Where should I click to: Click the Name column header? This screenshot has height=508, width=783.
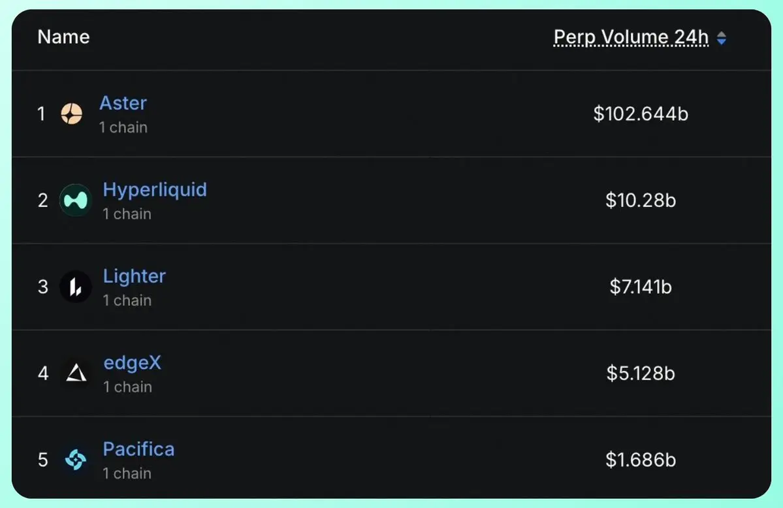pos(63,37)
